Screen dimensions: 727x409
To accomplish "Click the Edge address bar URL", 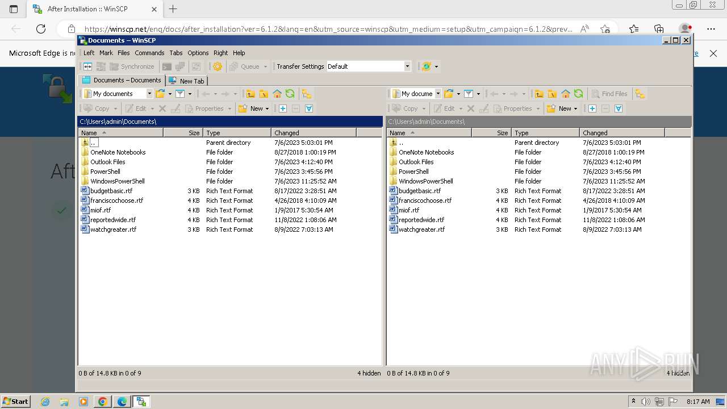I will 328,29.
